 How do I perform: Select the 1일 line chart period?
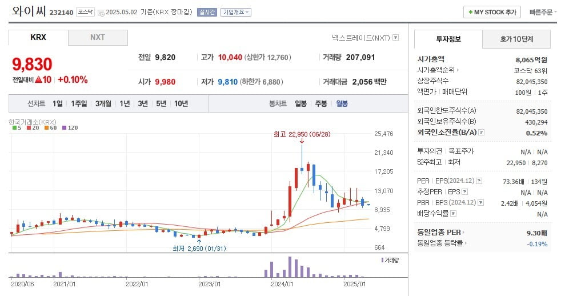point(57,103)
